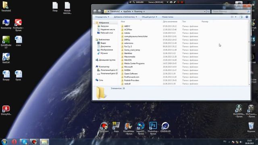
Task: Click the Explorer forward navigation button
Action: coord(100,11)
